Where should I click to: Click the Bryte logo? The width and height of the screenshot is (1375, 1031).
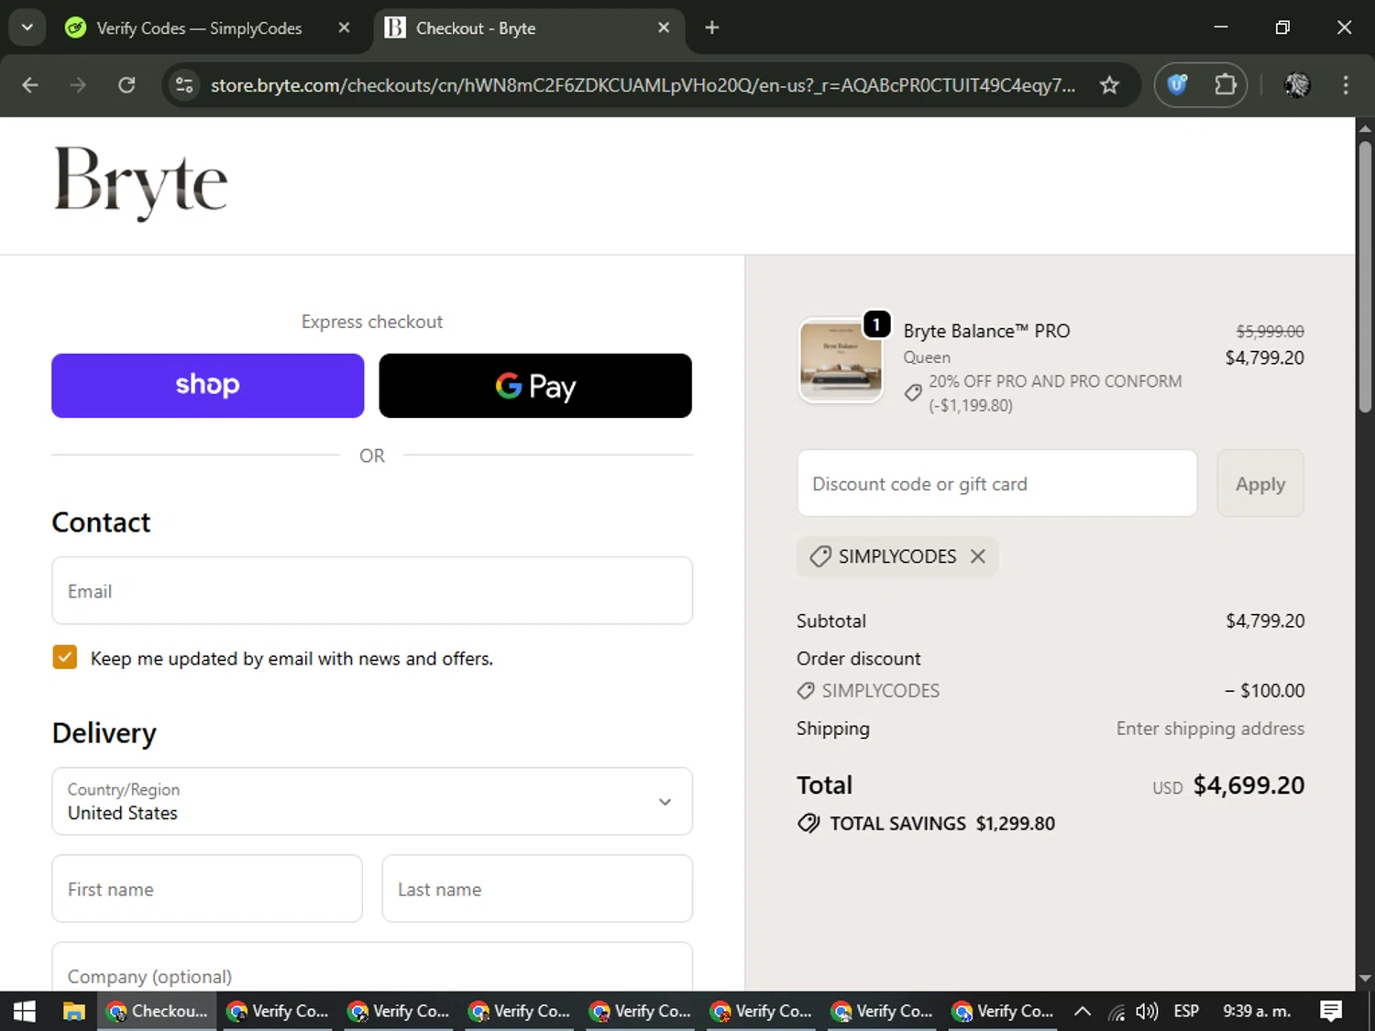[x=140, y=182]
